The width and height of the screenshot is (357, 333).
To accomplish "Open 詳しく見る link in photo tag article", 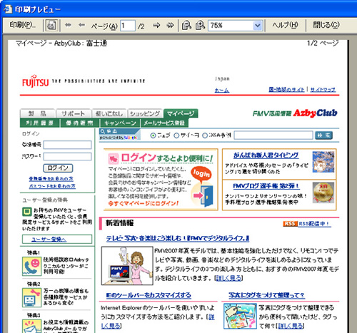I will point(291,326).
